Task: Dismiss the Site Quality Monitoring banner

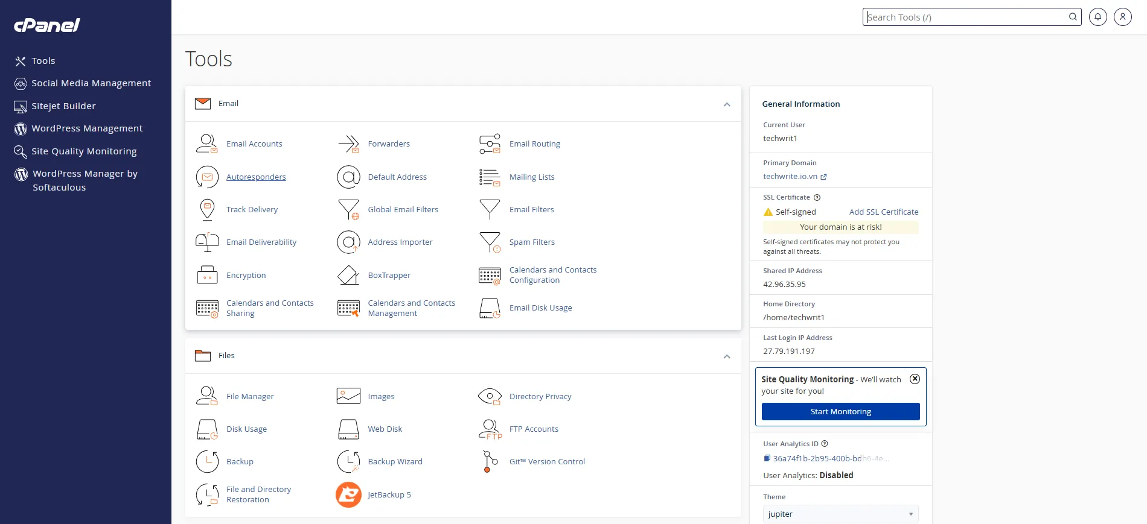Action: point(915,379)
